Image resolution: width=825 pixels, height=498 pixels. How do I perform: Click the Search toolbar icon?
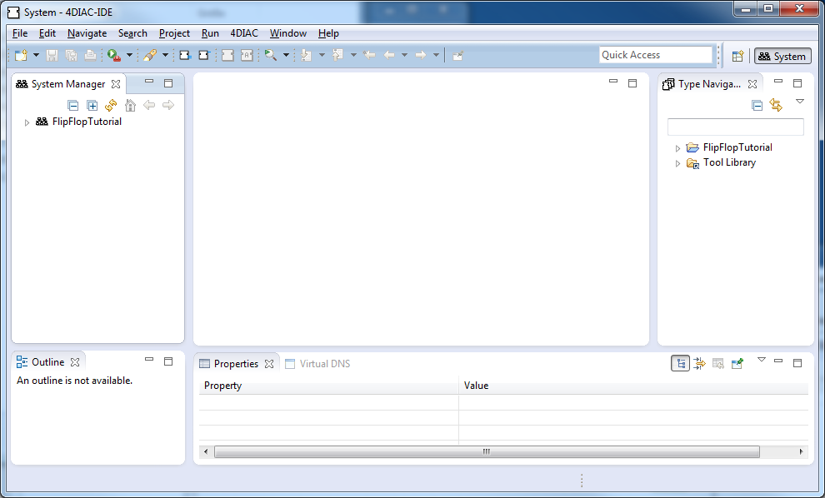pos(271,55)
